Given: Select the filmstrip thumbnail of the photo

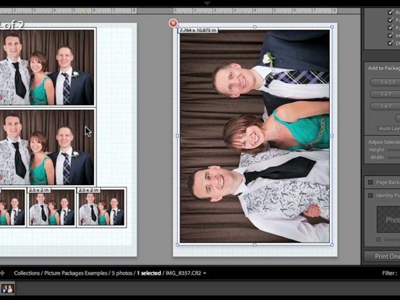Looking at the screenshot, I should point(7,288).
